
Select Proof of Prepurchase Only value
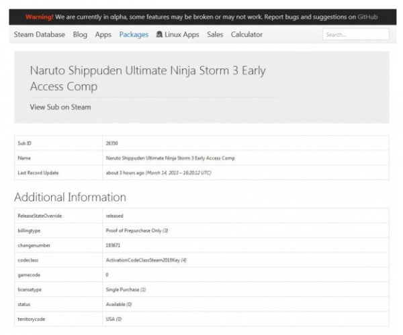click(137, 230)
